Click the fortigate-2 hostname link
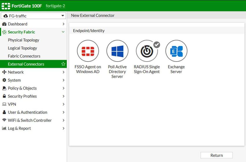 tap(55, 6)
